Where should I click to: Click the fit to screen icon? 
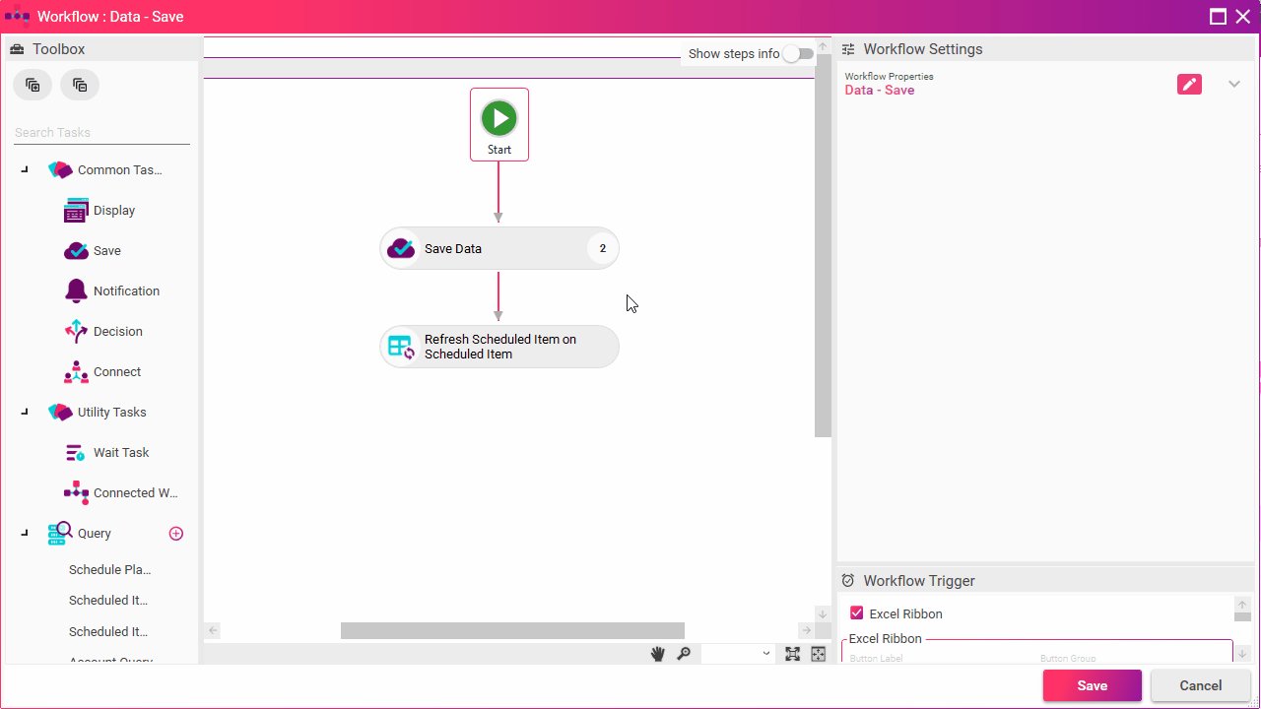tap(792, 654)
